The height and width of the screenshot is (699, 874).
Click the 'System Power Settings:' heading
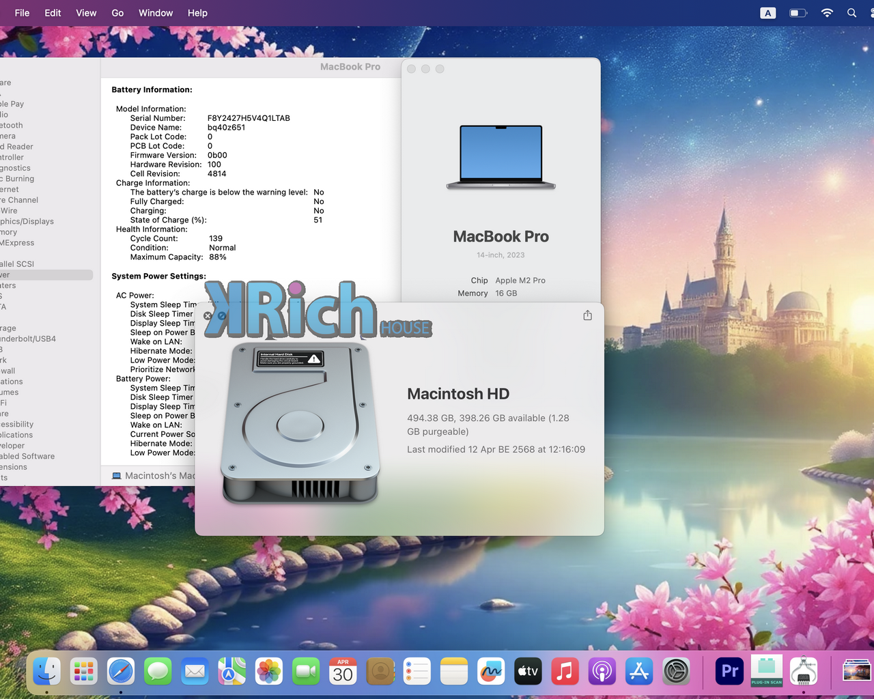click(158, 276)
